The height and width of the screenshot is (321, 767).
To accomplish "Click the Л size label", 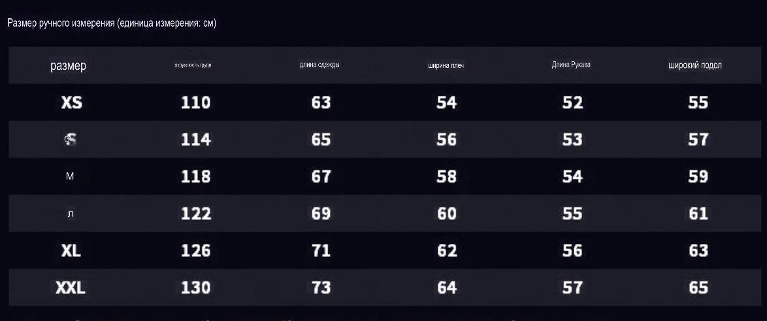I will (x=71, y=213).
